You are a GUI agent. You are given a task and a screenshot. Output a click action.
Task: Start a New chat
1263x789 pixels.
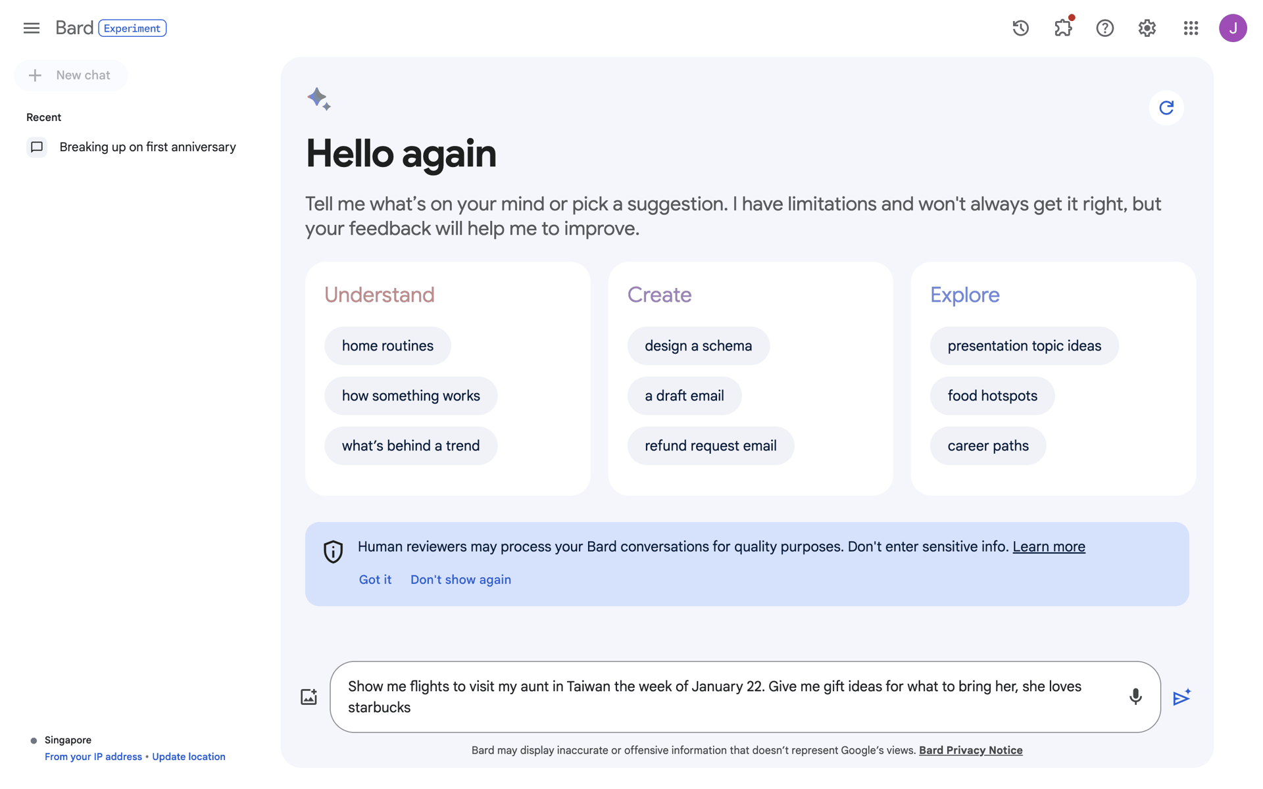[x=71, y=76]
